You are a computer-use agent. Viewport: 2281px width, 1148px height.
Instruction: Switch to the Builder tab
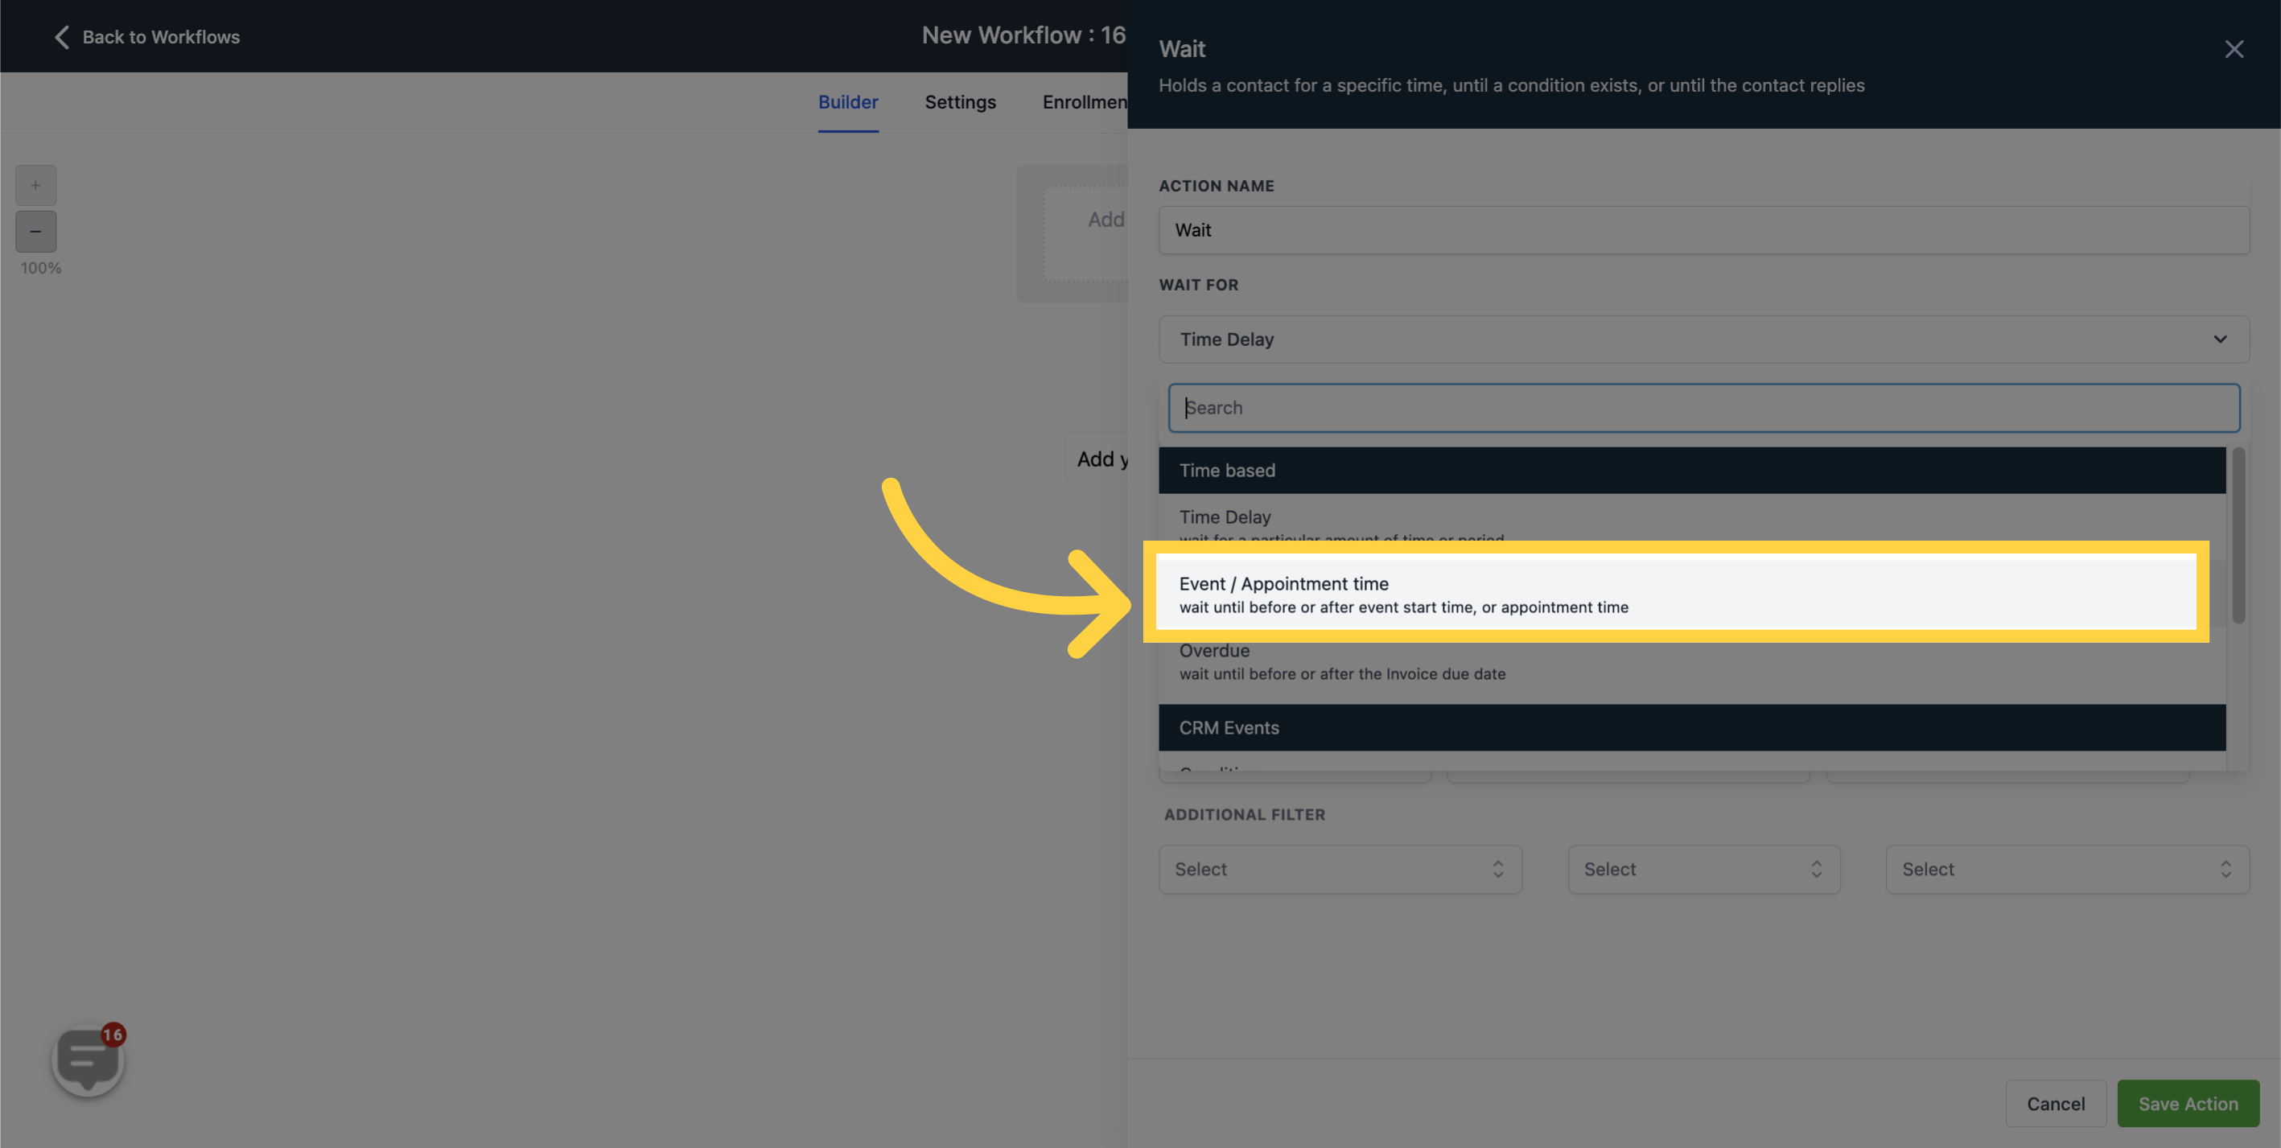click(x=847, y=102)
